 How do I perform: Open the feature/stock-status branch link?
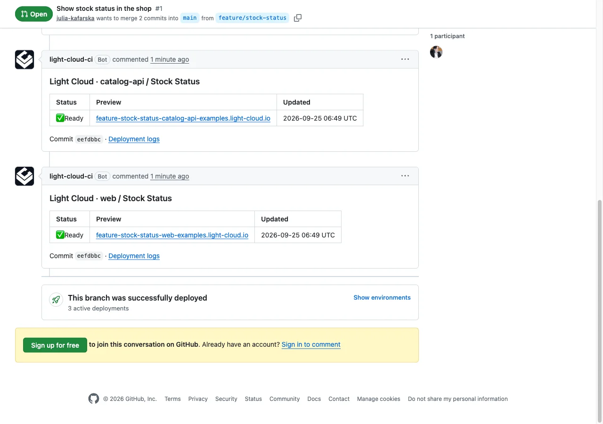coord(253,18)
